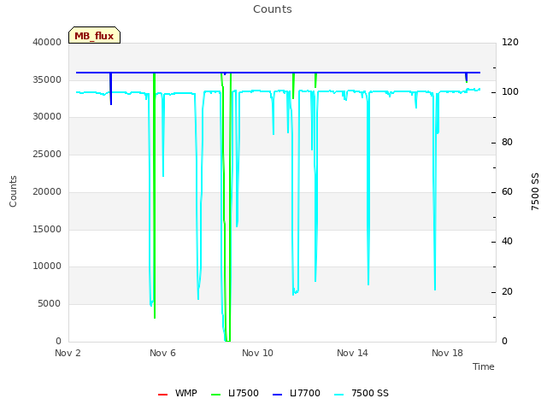Click the chart title Counts

tap(273, 9)
